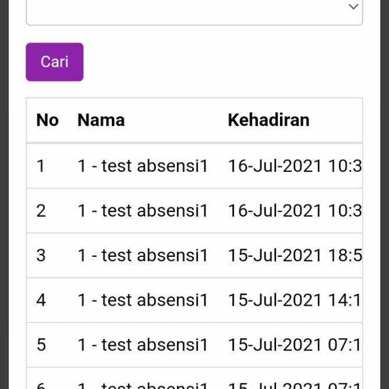Click the name cell in row 3

[x=143, y=255]
